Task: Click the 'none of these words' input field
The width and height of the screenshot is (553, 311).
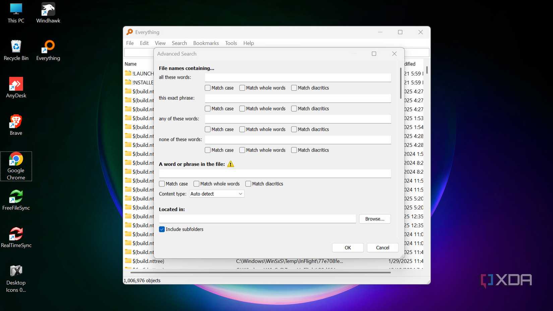Action: click(298, 140)
